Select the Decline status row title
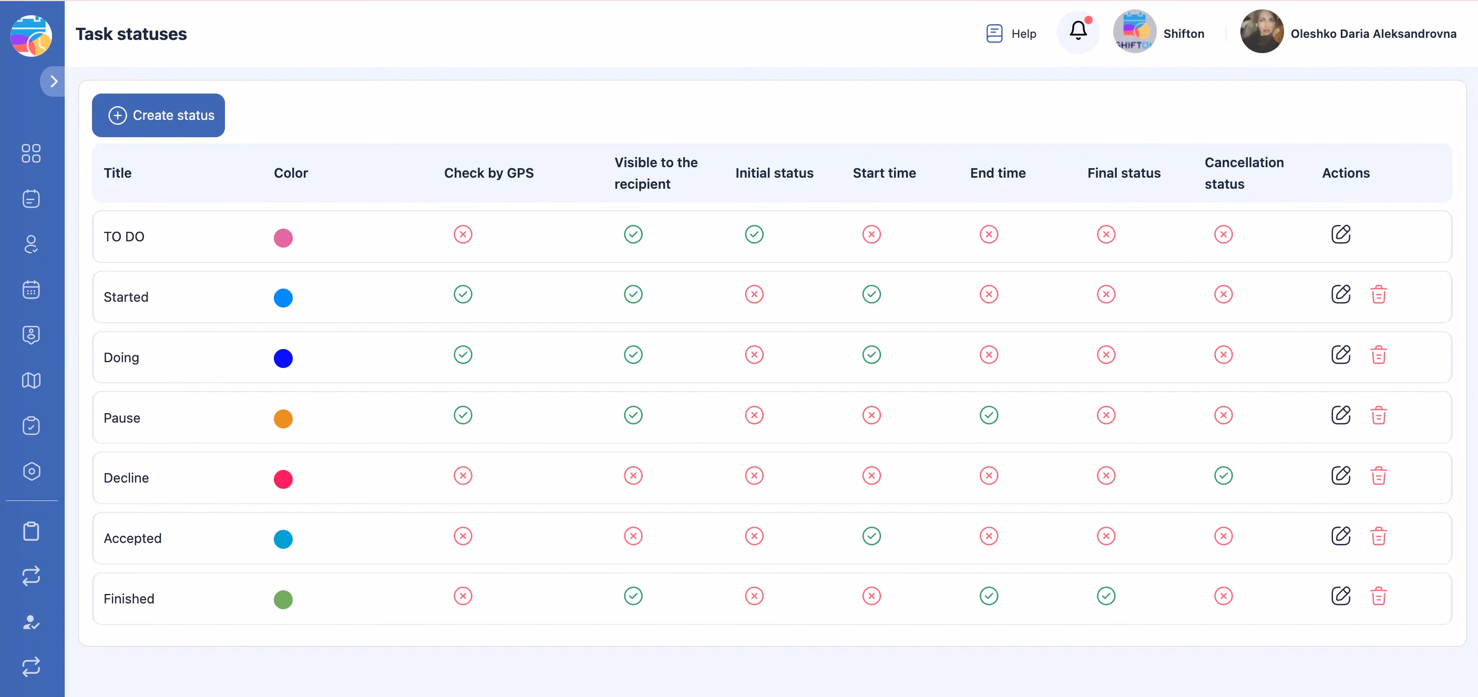This screenshot has height=697, width=1478. (x=126, y=478)
